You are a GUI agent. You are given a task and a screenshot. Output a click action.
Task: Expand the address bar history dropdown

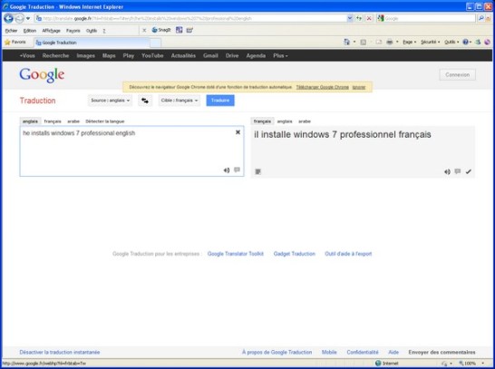click(350, 19)
